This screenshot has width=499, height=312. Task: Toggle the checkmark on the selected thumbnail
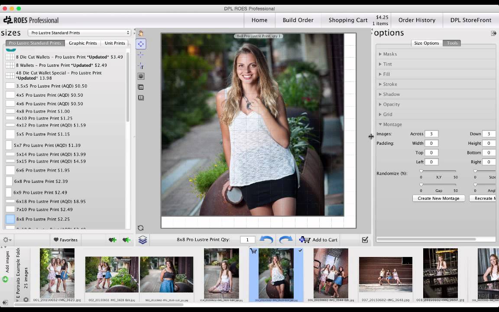point(300,251)
